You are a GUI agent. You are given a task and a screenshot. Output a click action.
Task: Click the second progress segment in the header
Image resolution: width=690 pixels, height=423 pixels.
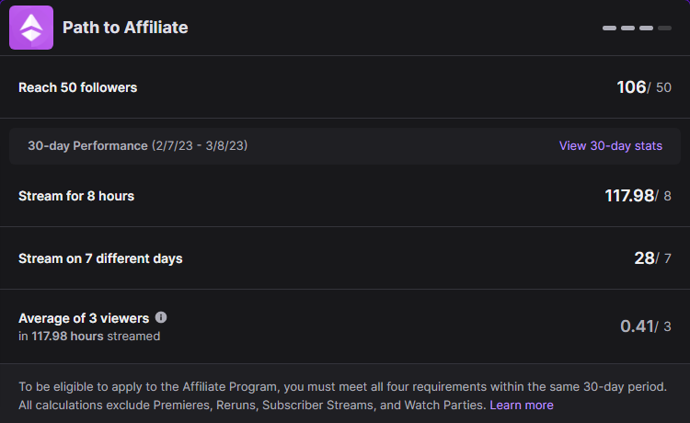[x=627, y=29]
